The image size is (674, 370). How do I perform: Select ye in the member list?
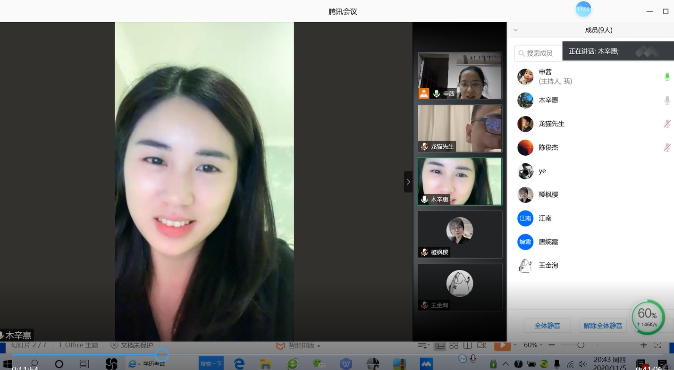pos(542,171)
